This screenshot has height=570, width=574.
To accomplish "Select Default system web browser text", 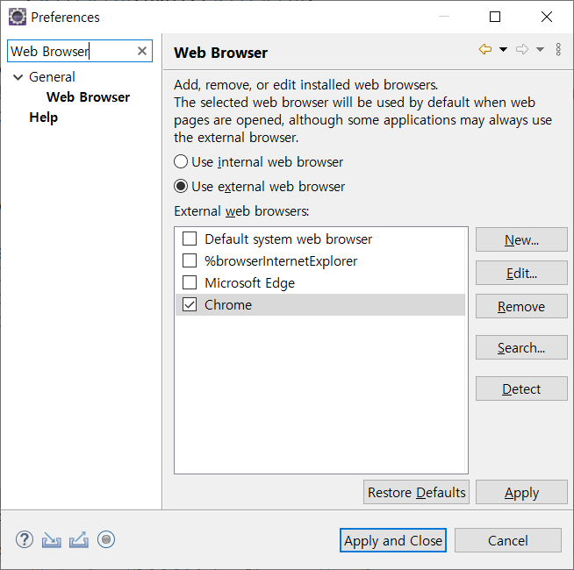I will (x=289, y=239).
